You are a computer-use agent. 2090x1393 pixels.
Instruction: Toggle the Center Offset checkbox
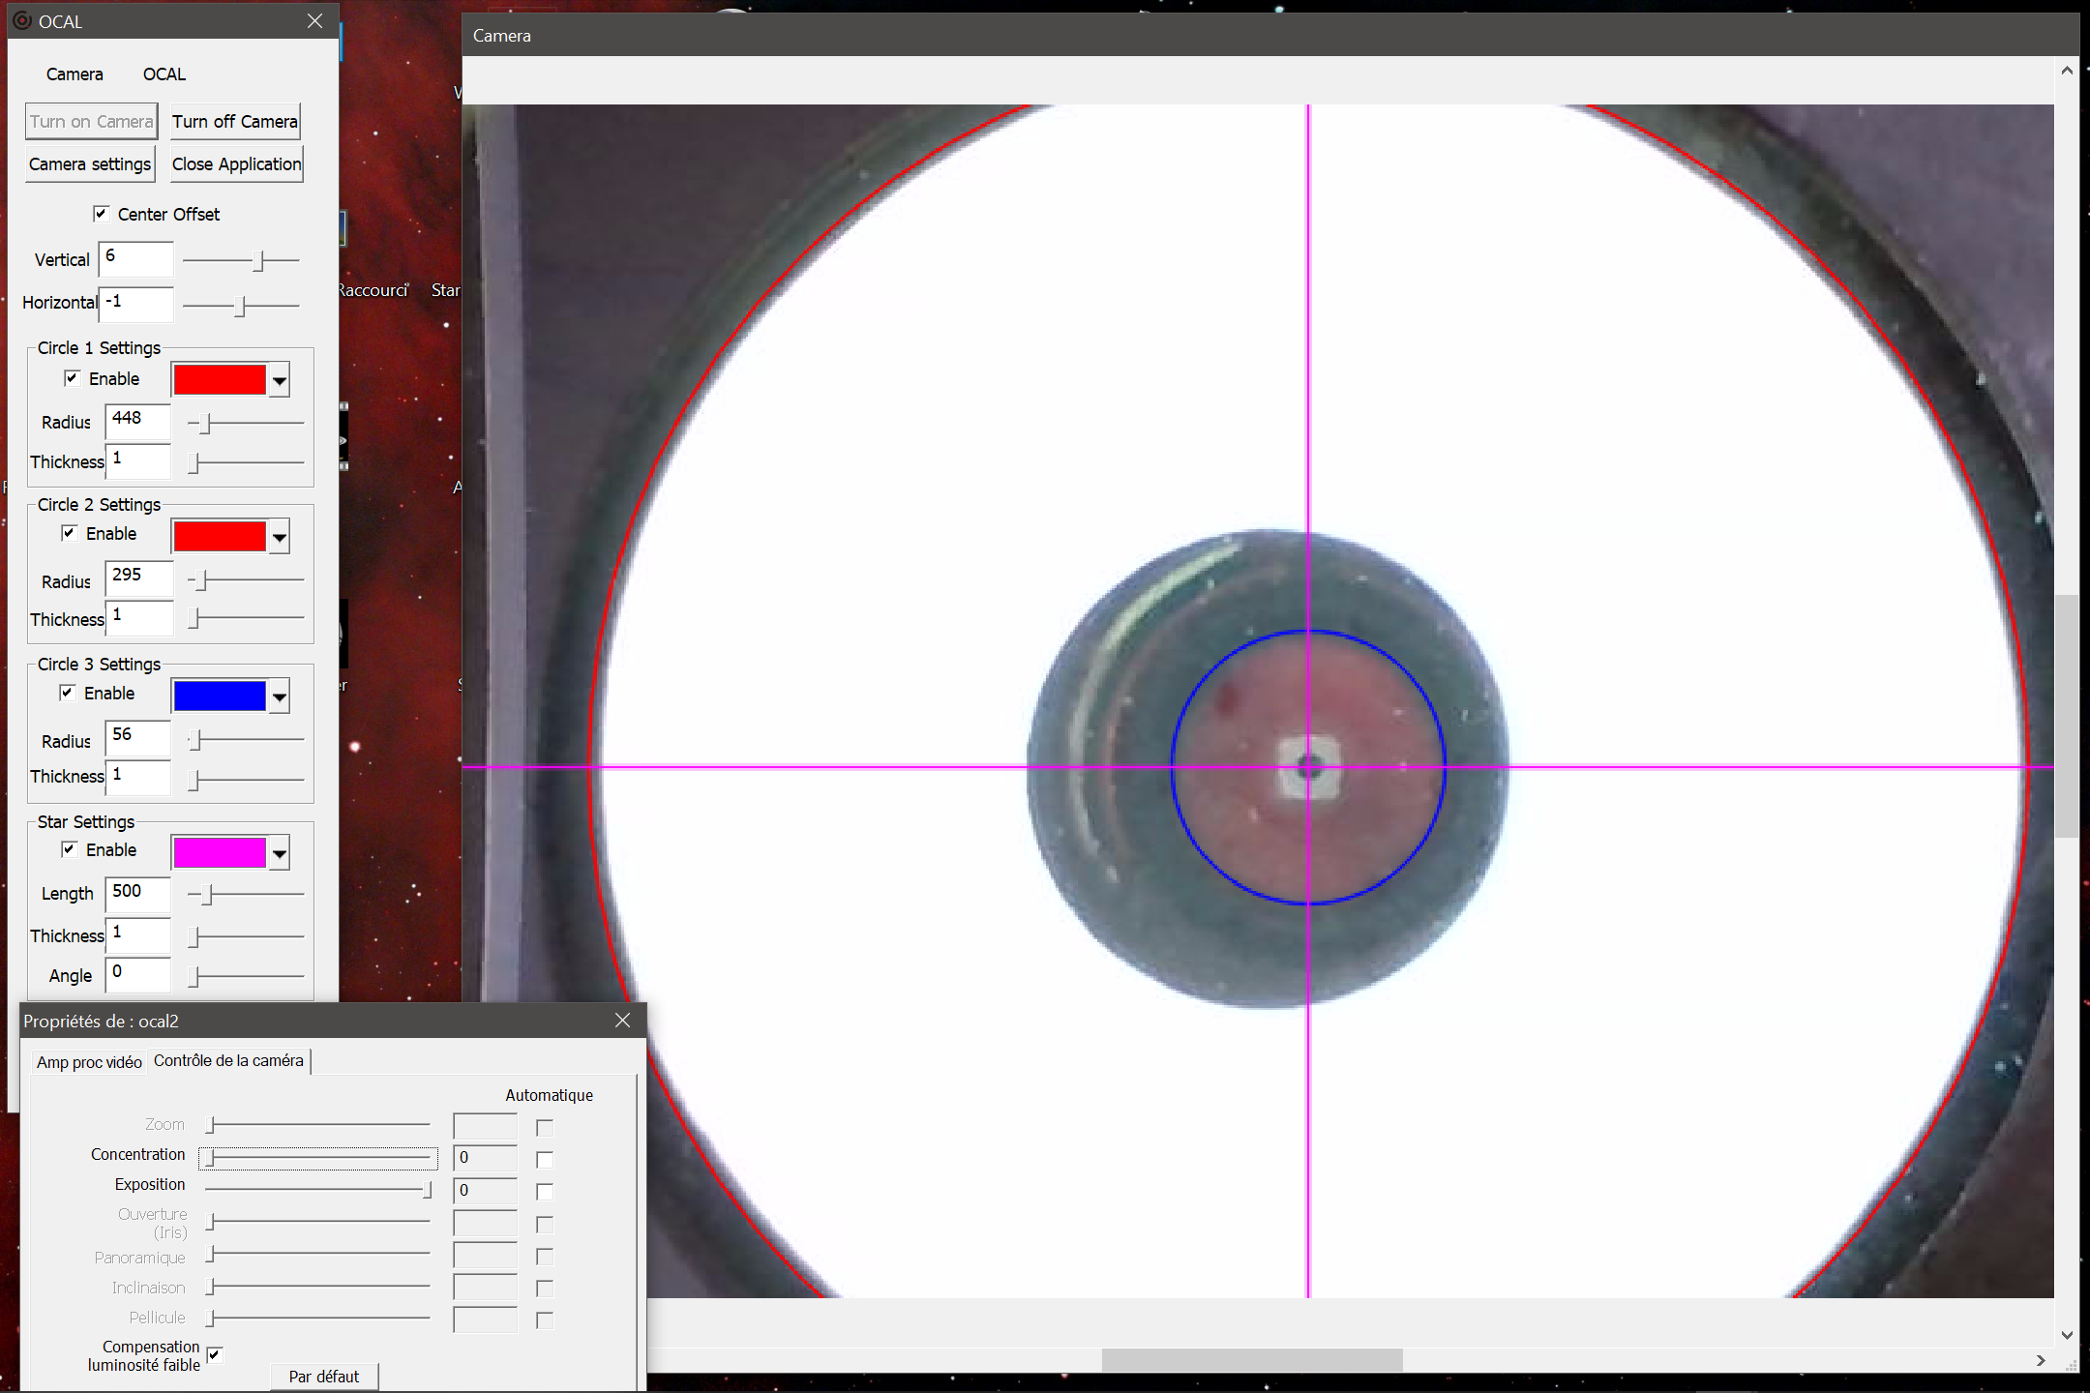(x=101, y=214)
